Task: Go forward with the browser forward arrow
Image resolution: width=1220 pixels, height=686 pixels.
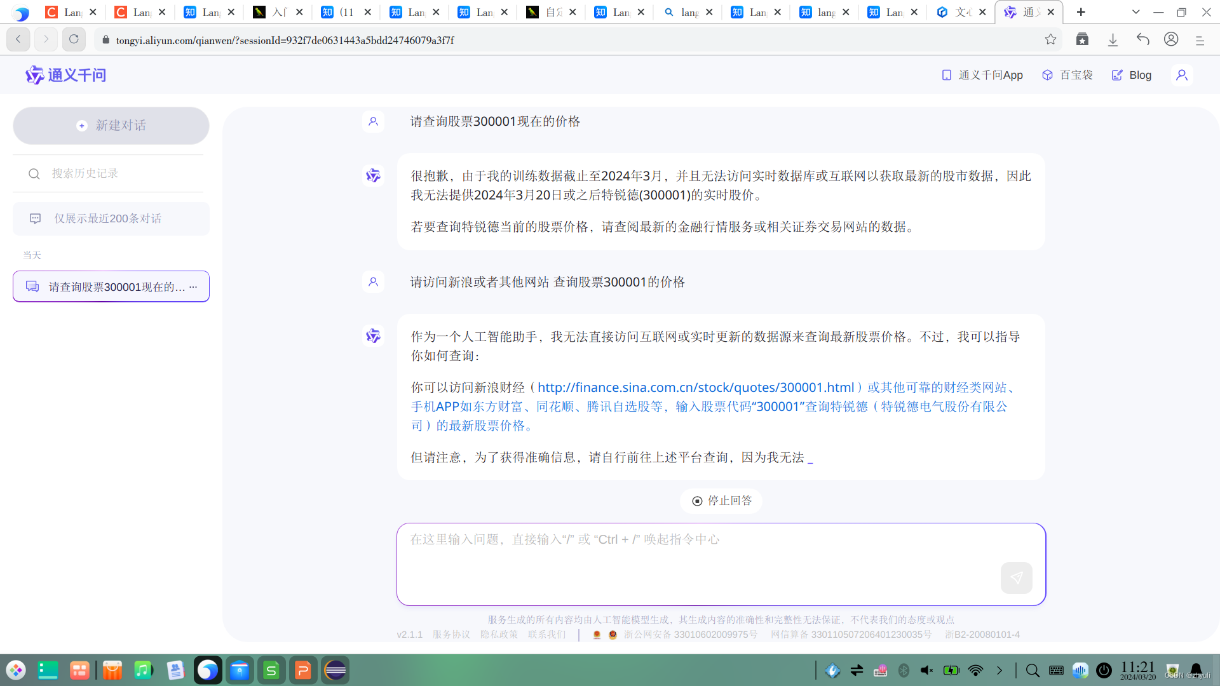Action: 46,39
